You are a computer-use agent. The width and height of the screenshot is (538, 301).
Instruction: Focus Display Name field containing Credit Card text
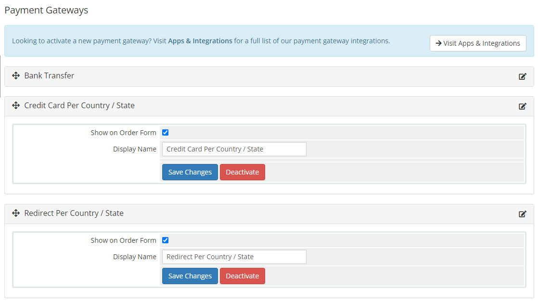click(234, 149)
